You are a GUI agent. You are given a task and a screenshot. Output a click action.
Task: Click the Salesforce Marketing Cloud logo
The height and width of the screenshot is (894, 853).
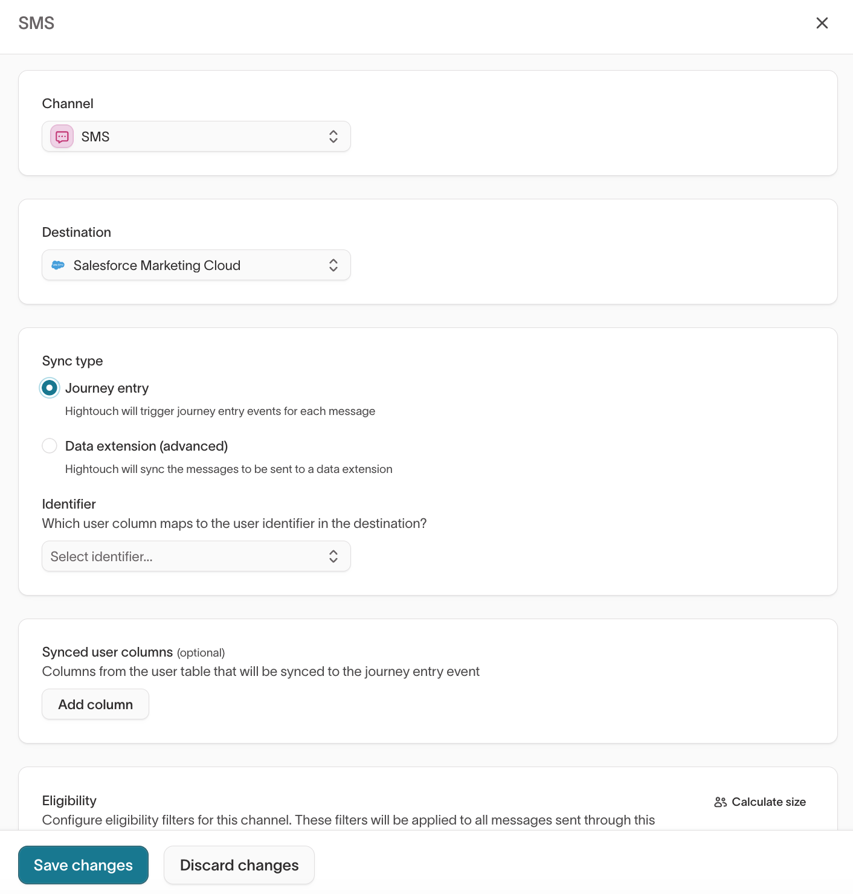(59, 265)
